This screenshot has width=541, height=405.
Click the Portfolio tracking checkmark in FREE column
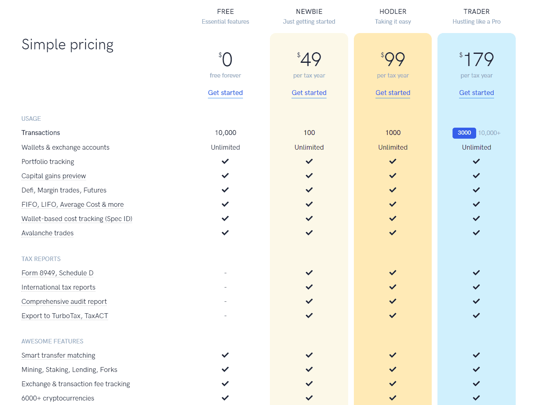(225, 161)
